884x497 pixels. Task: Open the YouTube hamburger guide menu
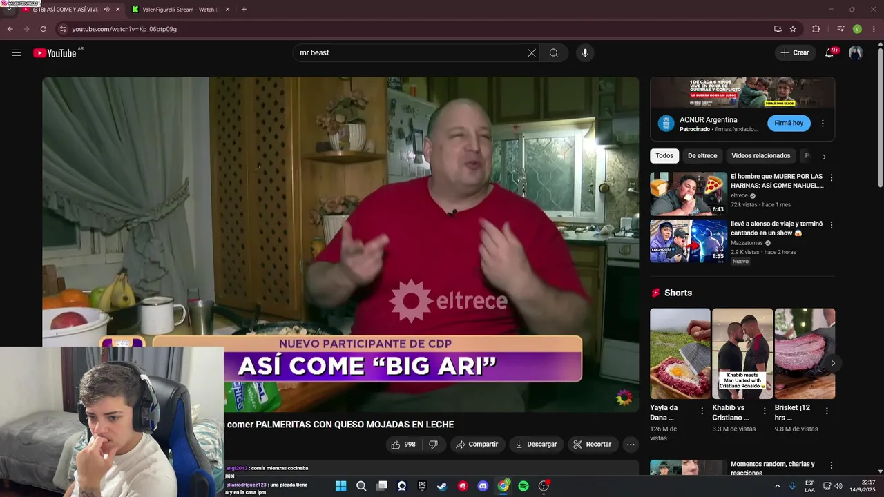pos(17,53)
